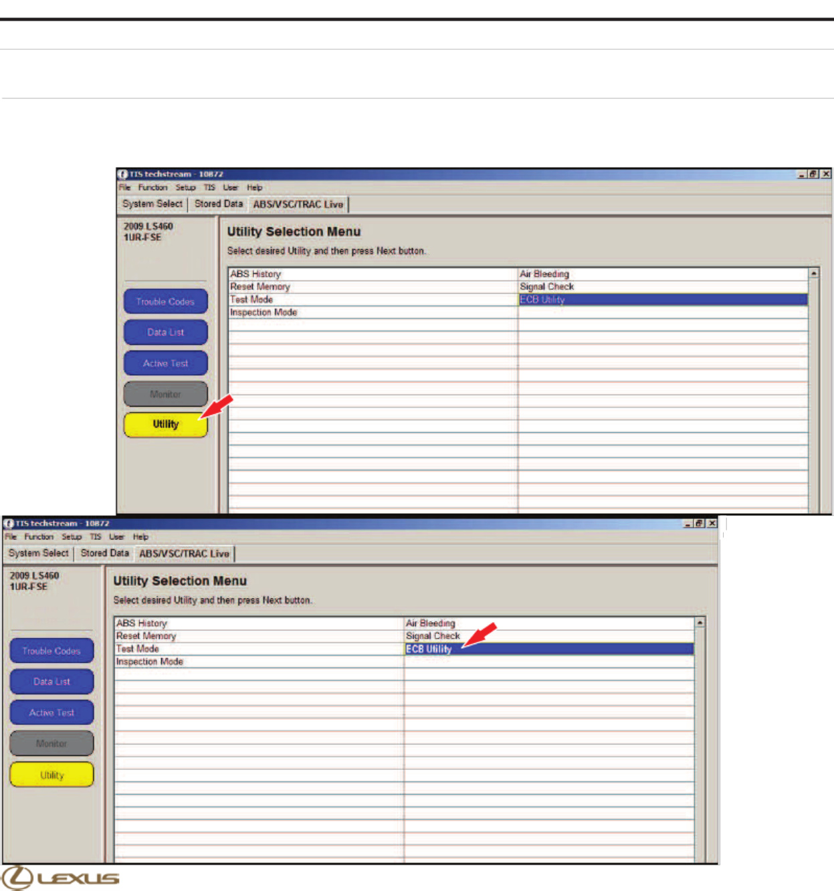Screen dimensions: 834x891
Task: Open File menu in upper Techstream window
Action: coord(125,188)
